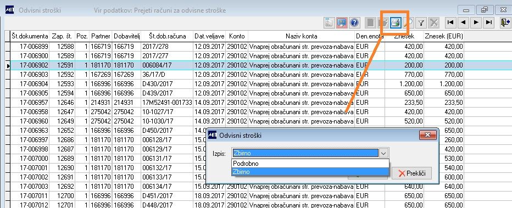Expand the Izpis dropdown arrow
This screenshot has width=512, height=208.
[384, 153]
